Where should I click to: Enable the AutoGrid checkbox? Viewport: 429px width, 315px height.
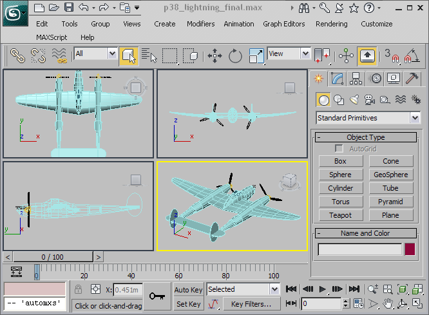[339, 149]
